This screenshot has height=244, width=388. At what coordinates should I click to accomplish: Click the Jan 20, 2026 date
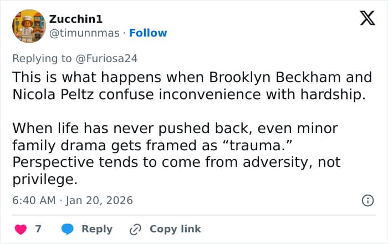[x=99, y=200]
